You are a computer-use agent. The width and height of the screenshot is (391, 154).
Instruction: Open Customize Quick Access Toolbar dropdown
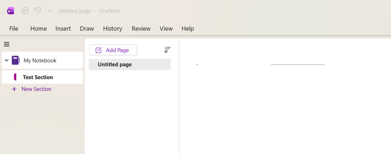coord(50,11)
